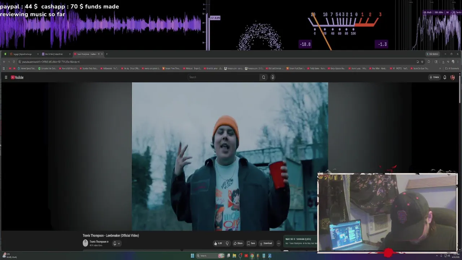
Task: Go to the YouTube home logo
Action: point(17,77)
